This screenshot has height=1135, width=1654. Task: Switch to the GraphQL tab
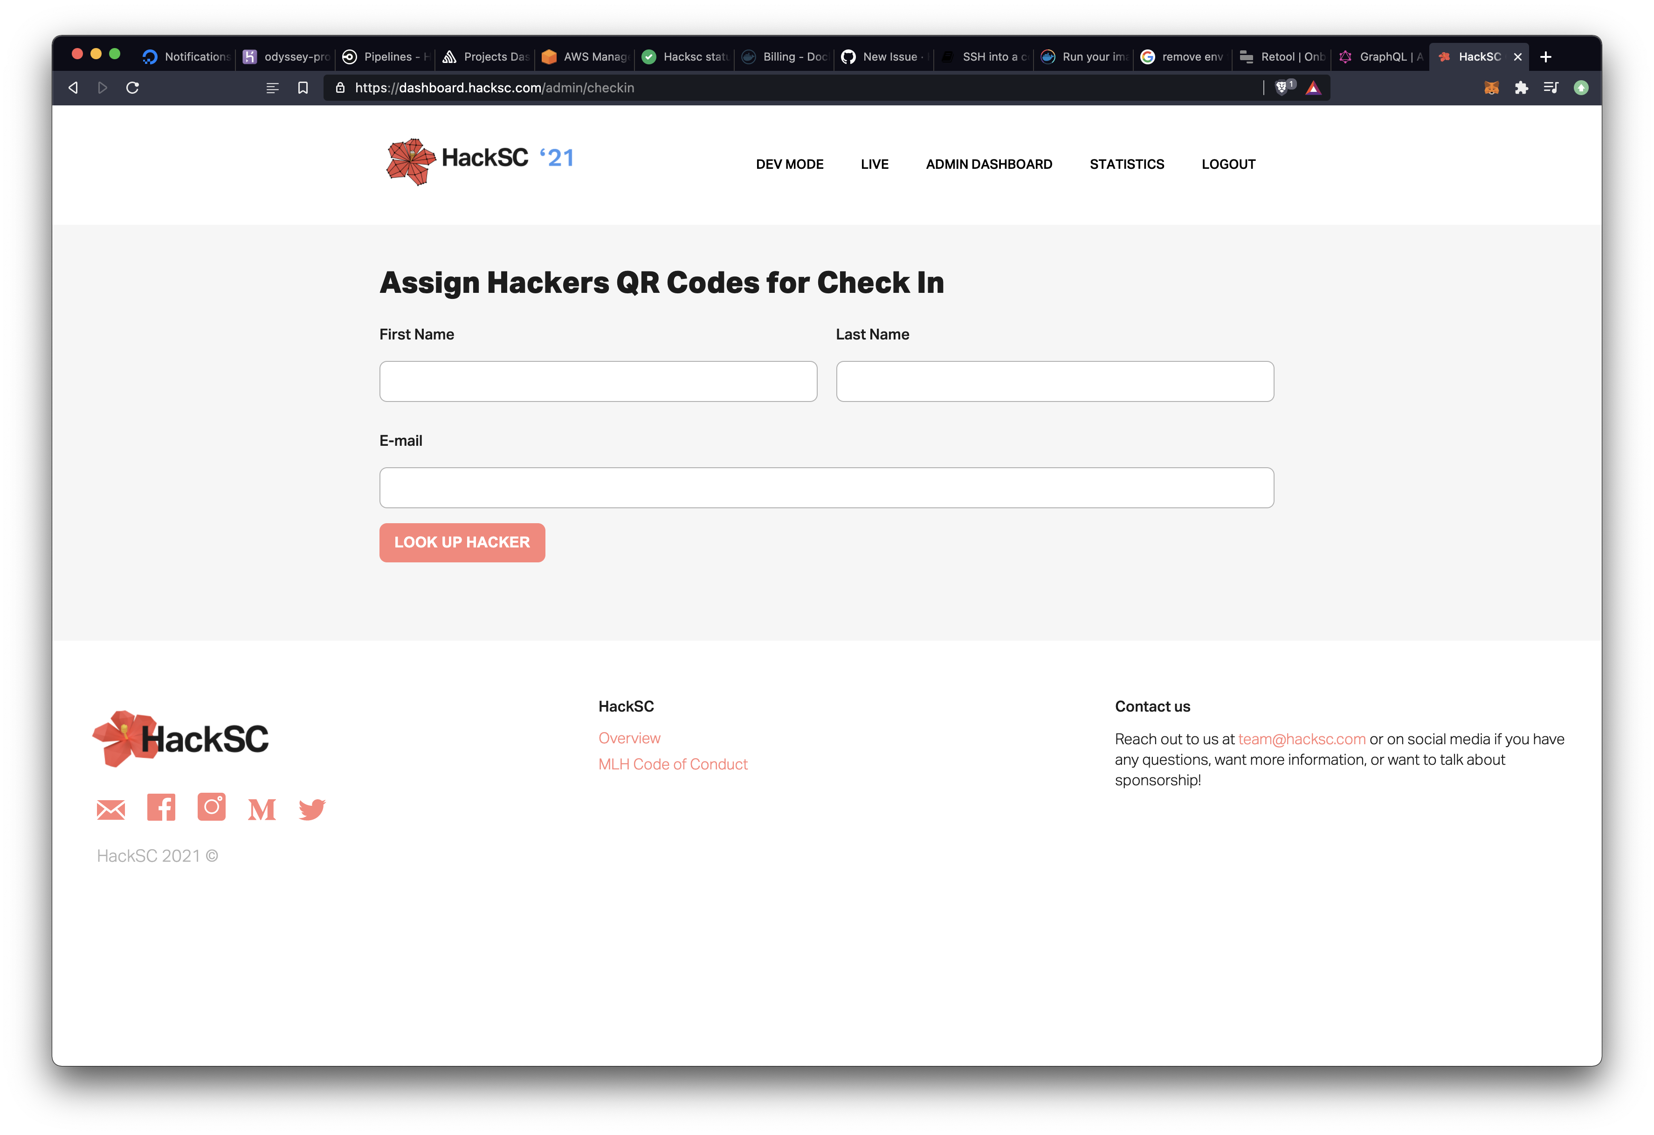pos(1381,57)
